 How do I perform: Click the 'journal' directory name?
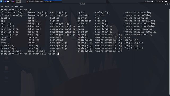pyautogui.click(x=32, y=43)
